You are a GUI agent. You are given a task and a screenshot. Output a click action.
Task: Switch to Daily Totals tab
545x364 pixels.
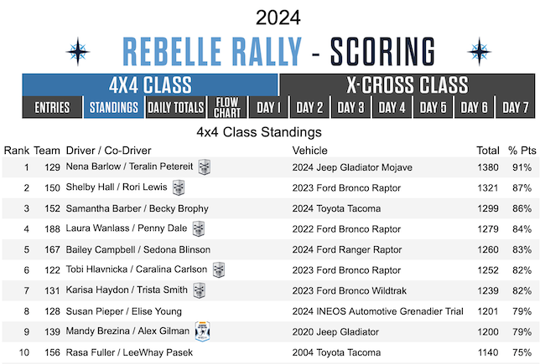[175, 107]
